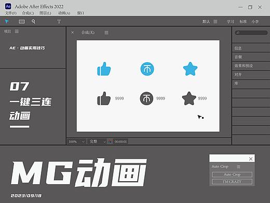Screen dimensions: 270x203
Task: Click the 00:00:01 timecode
Action: pyautogui.click(x=120, y=142)
